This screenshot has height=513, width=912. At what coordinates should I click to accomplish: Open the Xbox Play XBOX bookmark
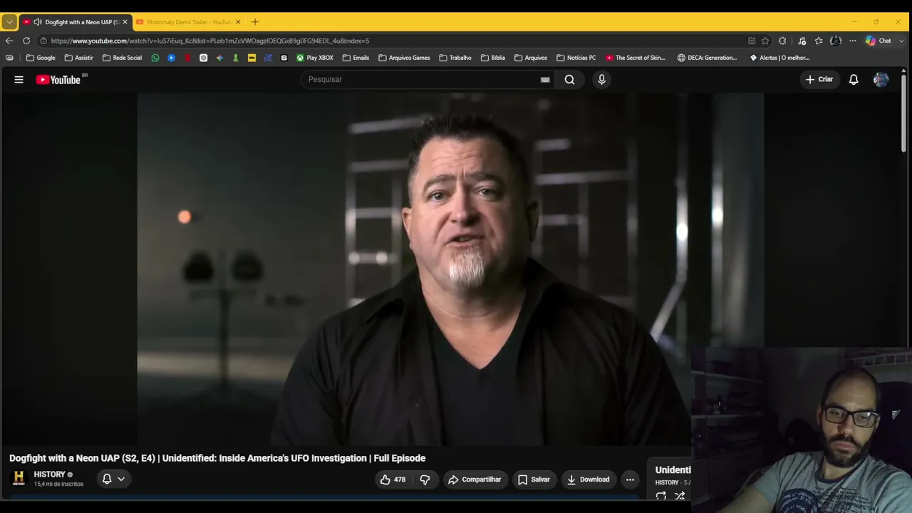[315, 58]
